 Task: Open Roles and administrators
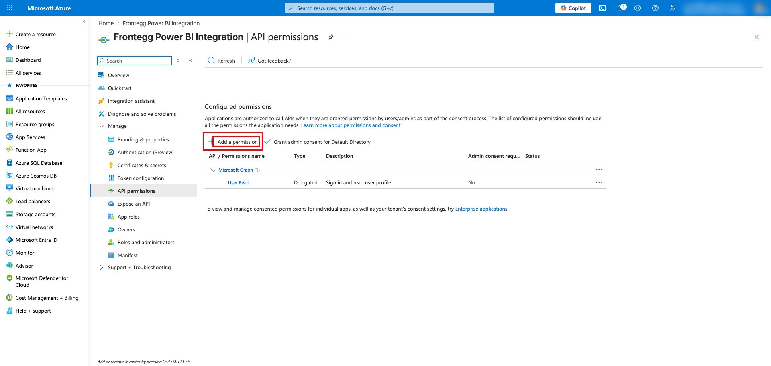coord(146,242)
